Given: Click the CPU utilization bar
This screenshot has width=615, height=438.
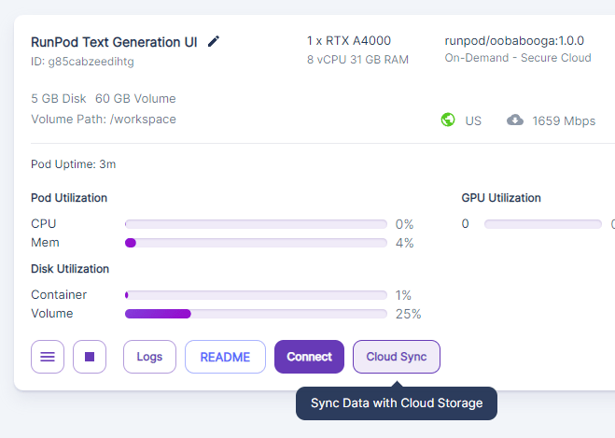Looking at the screenshot, I should (x=256, y=224).
